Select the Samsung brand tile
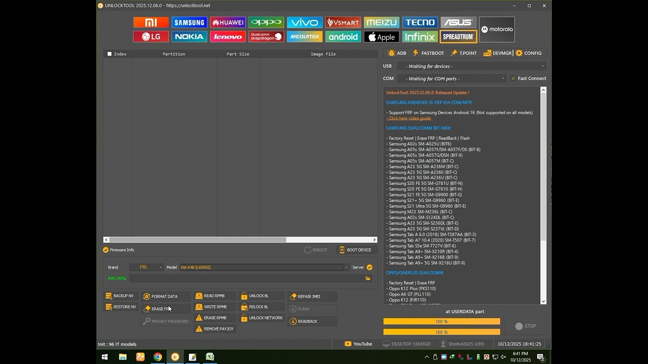Screen dimensions: 648x364 tap(189, 22)
